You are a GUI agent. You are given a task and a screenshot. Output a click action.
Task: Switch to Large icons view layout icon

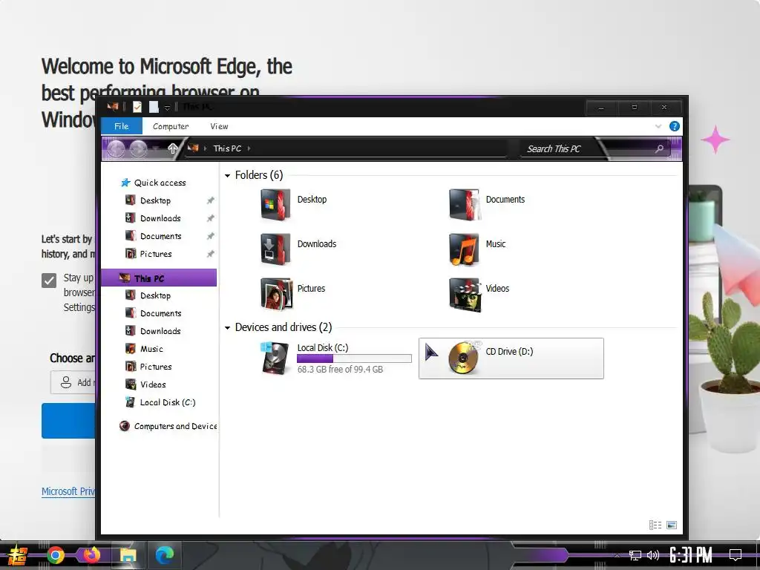click(671, 525)
